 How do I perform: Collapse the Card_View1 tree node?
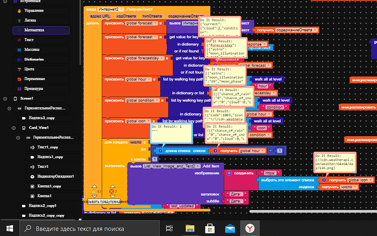14,128
